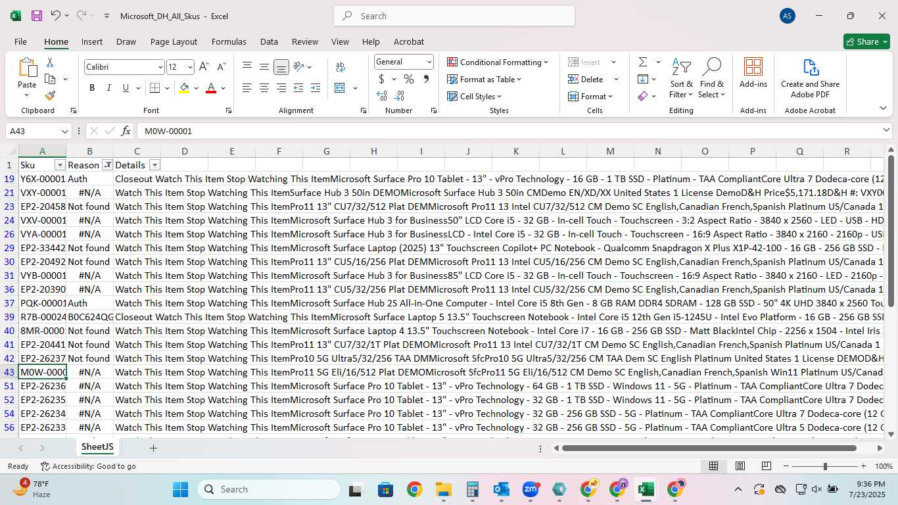Open the Details column filter dropdown
Screen dimensions: 898x505
click(x=154, y=165)
